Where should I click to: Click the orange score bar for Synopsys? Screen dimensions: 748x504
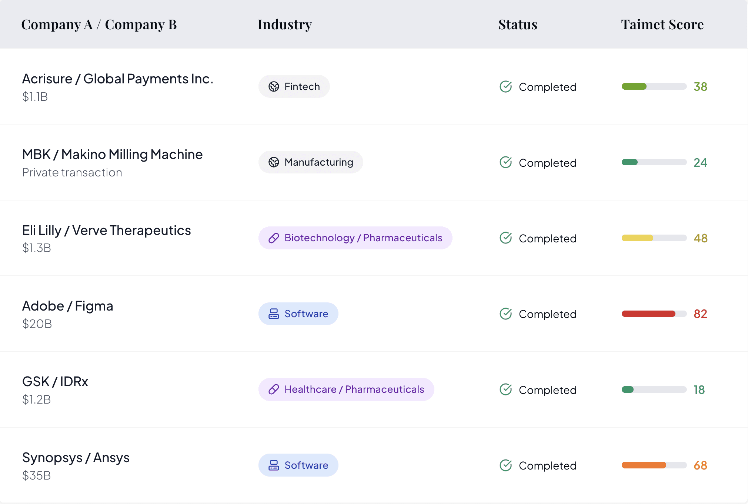(x=654, y=465)
